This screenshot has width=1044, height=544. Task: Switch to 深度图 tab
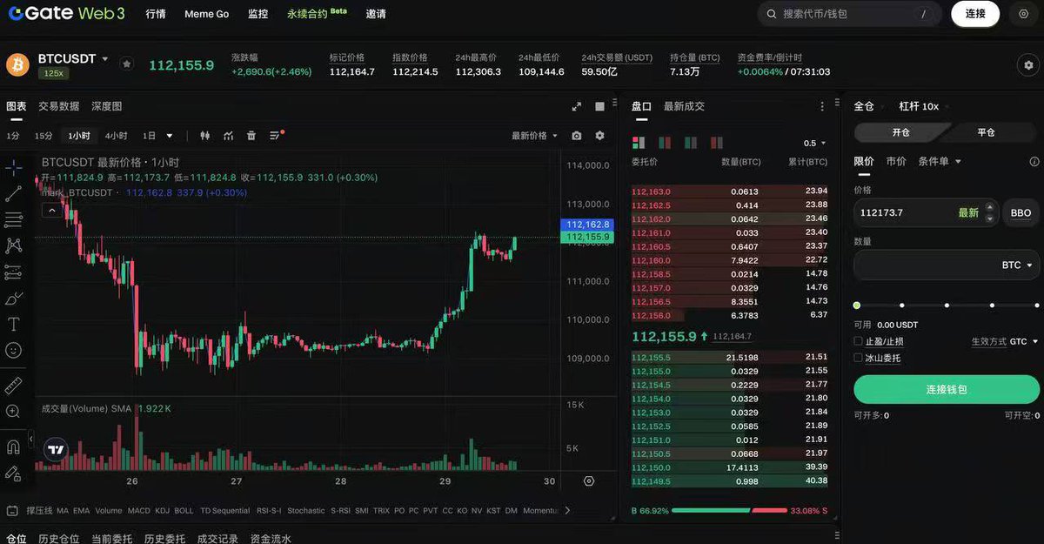point(107,106)
